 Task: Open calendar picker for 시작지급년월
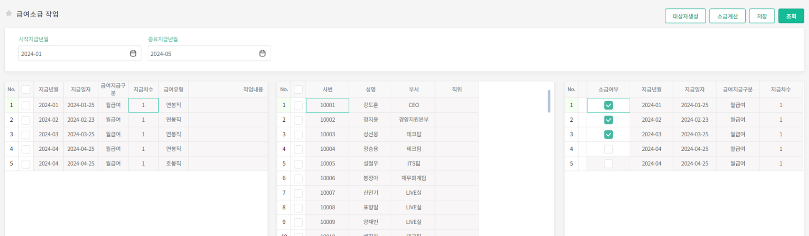click(x=133, y=53)
